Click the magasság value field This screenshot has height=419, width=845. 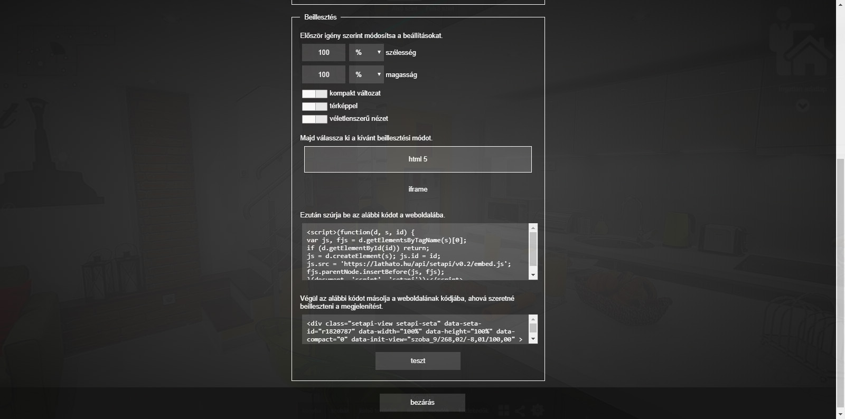(324, 75)
